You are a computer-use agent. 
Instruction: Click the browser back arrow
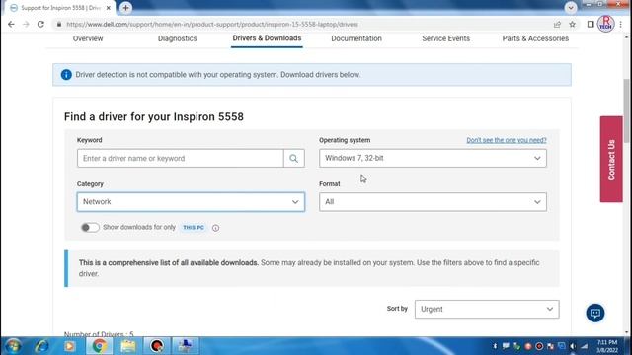pos(11,24)
